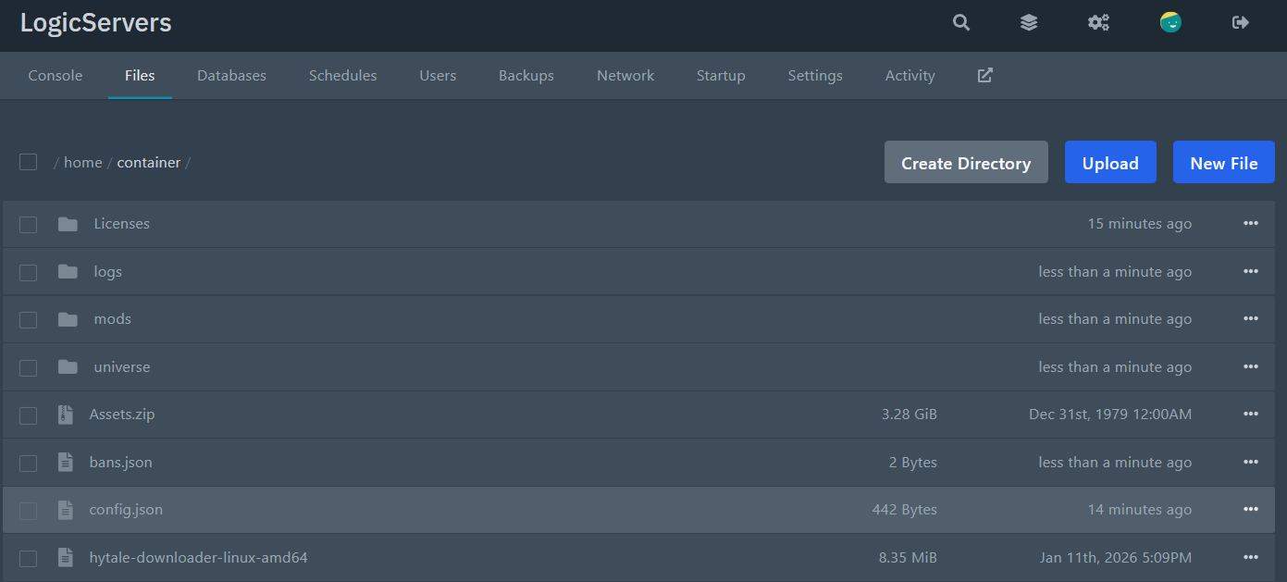The image size is (1287, 582).
Task: Open the actions menu for Assets.zip
Action: click(1251, 415)
